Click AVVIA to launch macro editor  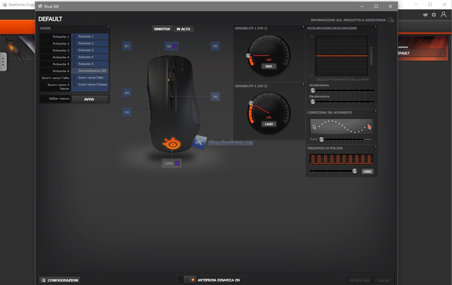point(89,99)
